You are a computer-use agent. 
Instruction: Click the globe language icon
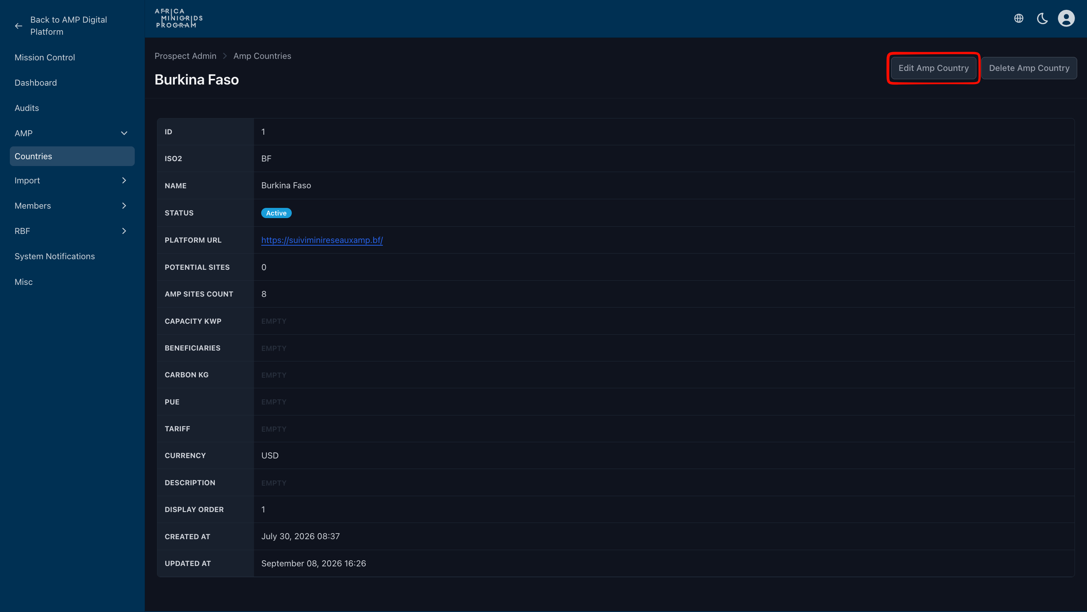pyautogui.click(x=1019, y=18)
